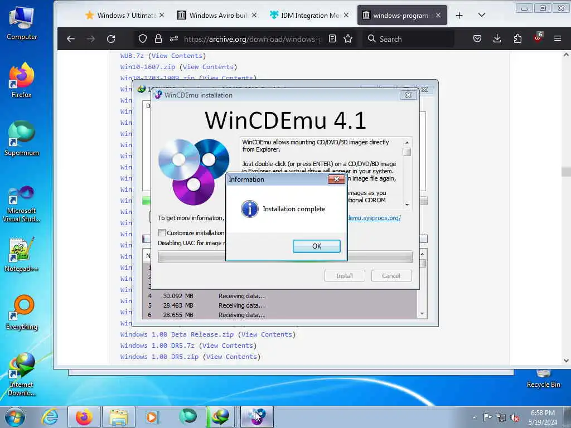The height and width of the screenshot is (428, 571).
Task: Click the installer description scrollbar up arrow
Action: [x=407, y=143]
